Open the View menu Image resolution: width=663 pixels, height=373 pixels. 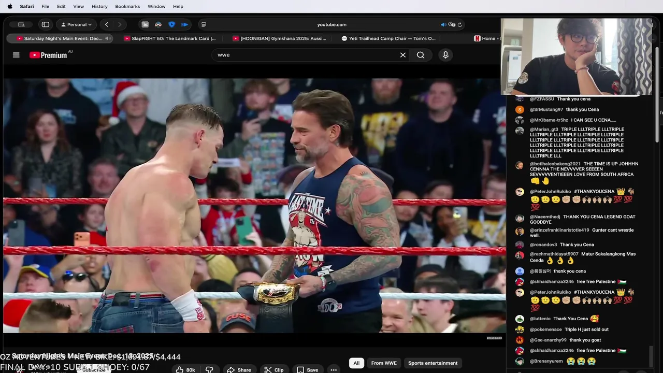(x=79, y=6)
